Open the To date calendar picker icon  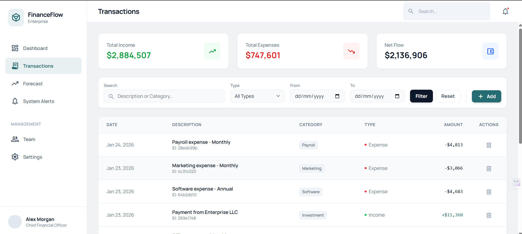[x=397, y=96]
